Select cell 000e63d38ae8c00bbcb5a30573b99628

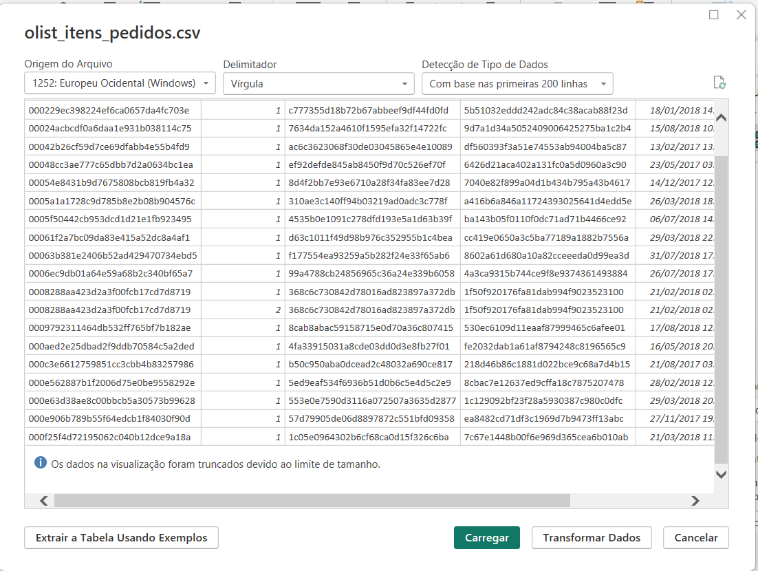pos(113,400)
